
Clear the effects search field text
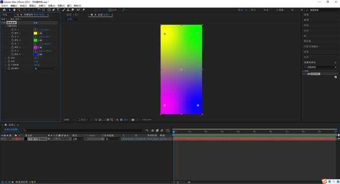pos(335,67)
